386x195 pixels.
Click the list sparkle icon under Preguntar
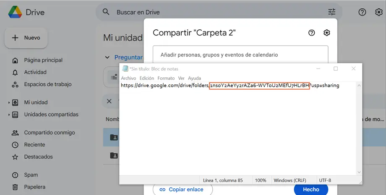click(114, 77)
